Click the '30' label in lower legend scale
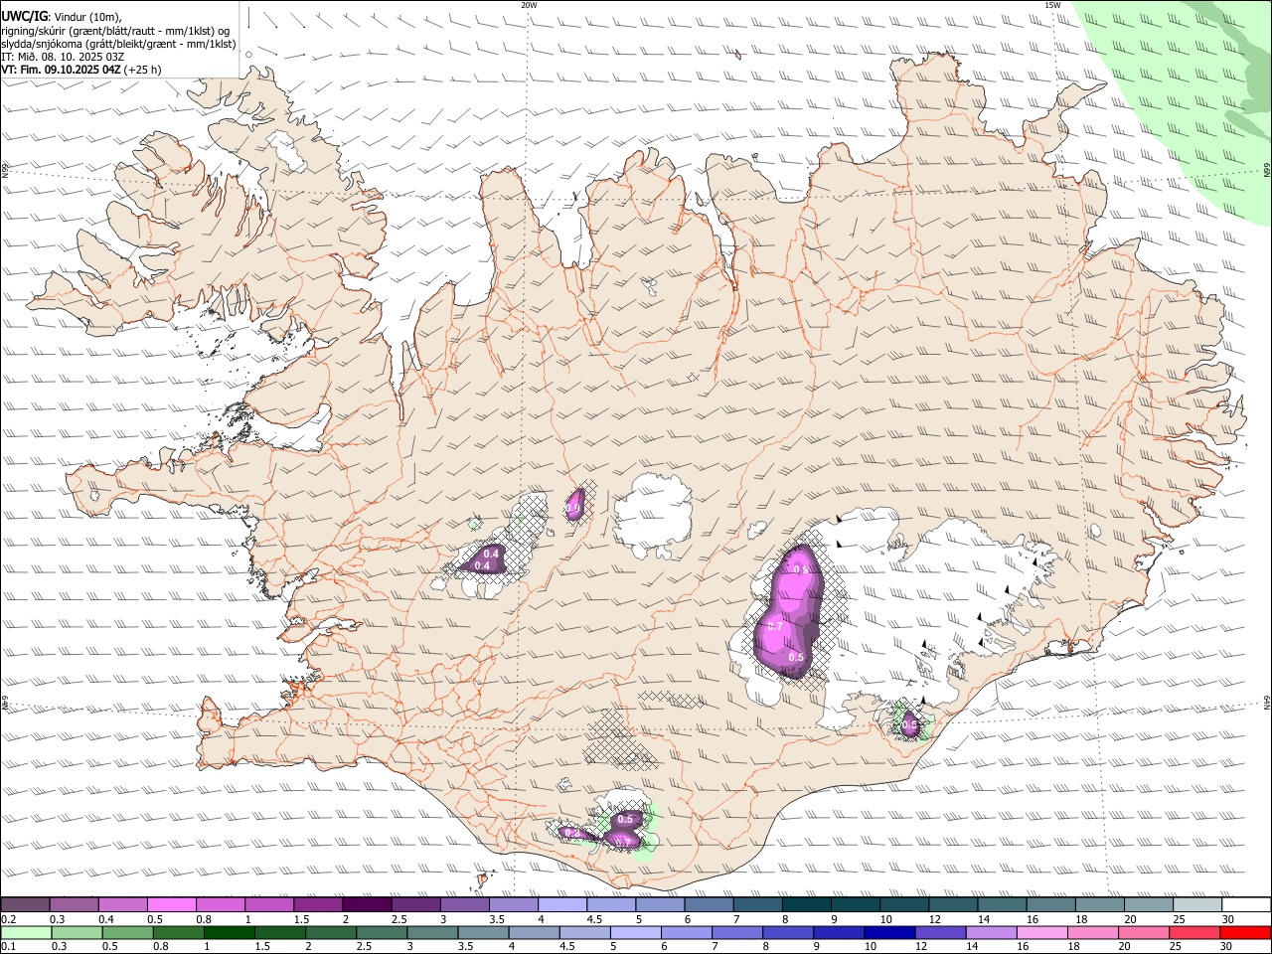 coord(1225,947)
